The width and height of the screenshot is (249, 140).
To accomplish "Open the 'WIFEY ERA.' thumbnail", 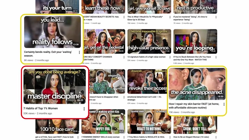I will [x=103, y=122].
